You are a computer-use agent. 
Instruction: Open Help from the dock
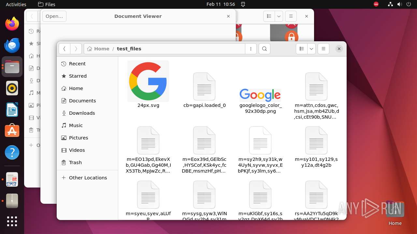tap(12, 152)
